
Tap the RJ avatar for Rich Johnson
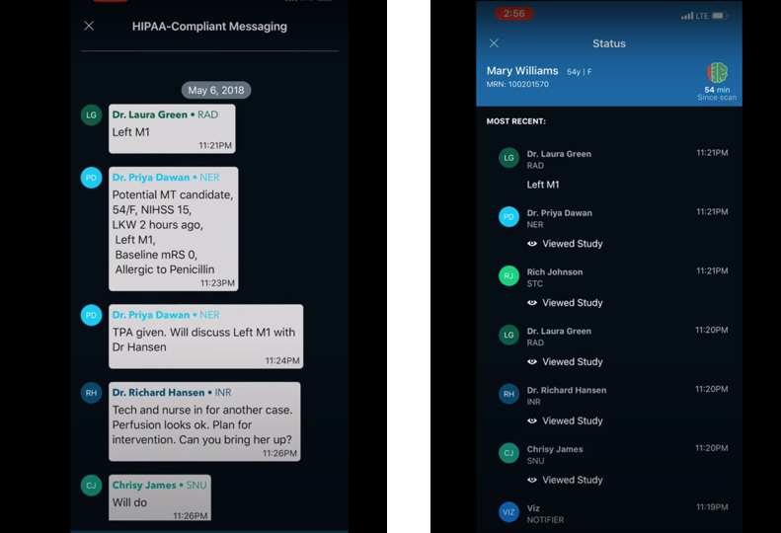coord(508,276)
